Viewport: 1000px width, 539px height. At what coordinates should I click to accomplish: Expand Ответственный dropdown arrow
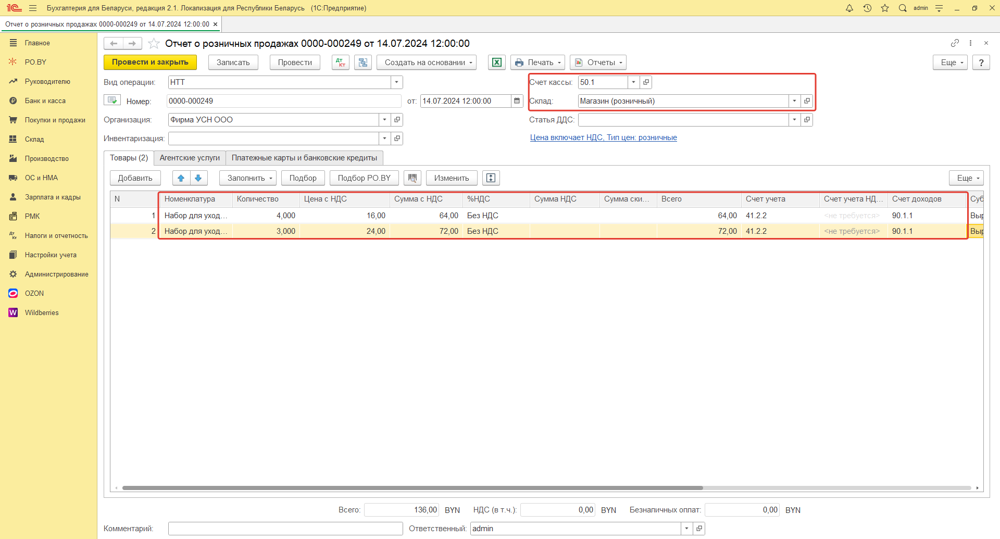686,529
